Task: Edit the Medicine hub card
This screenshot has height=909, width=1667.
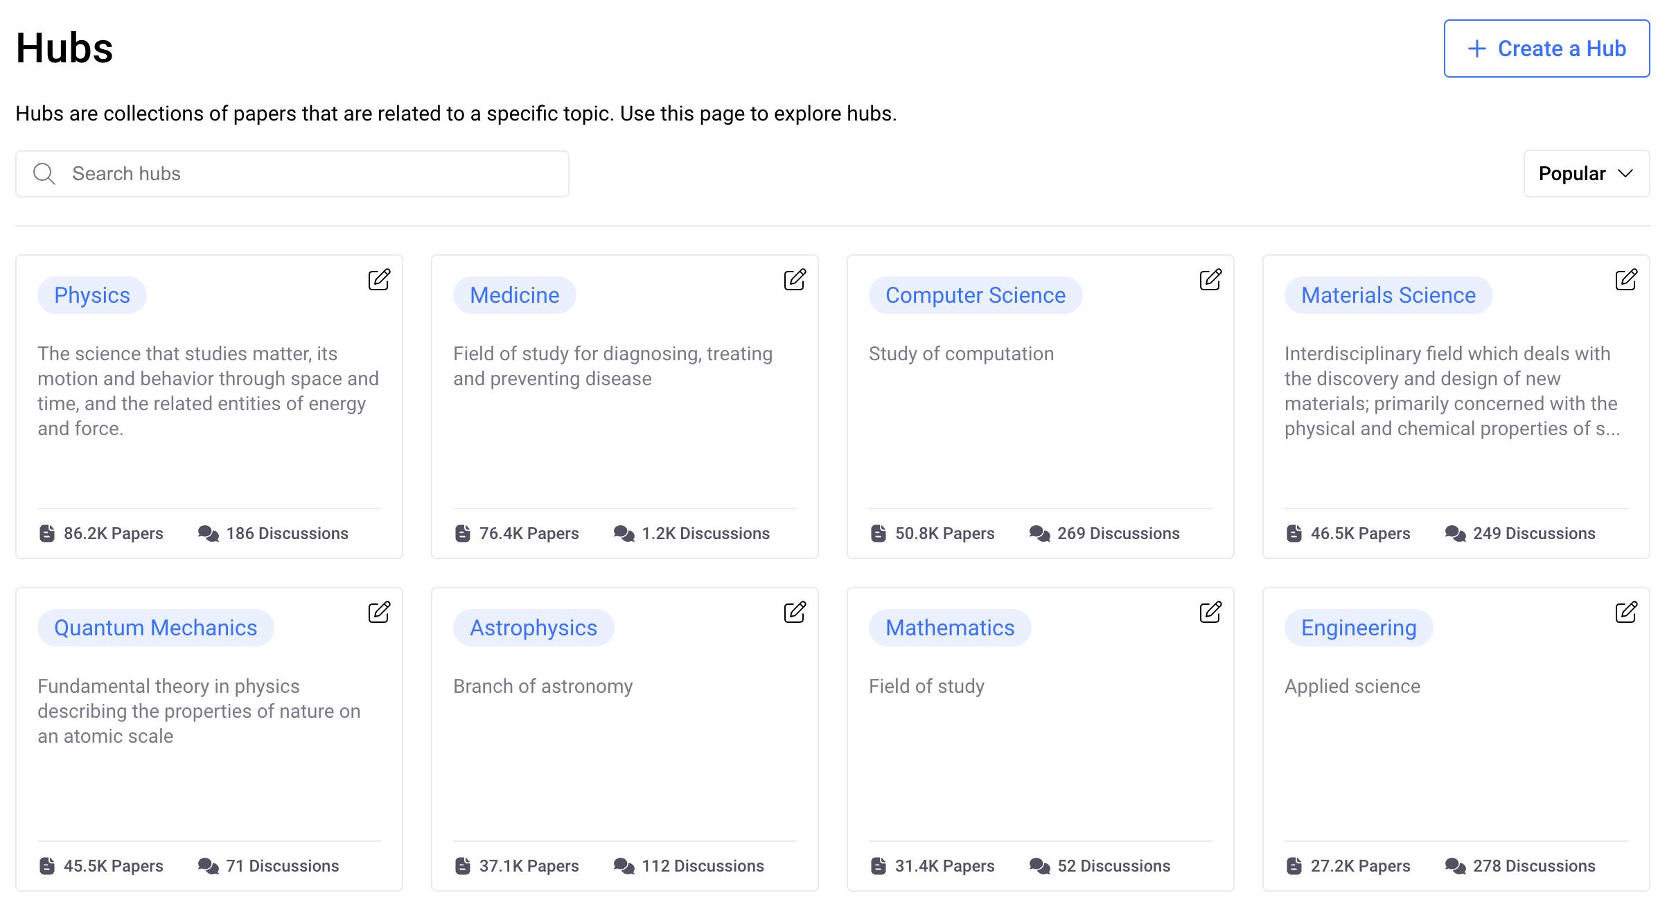Action: tap(795, 279)
